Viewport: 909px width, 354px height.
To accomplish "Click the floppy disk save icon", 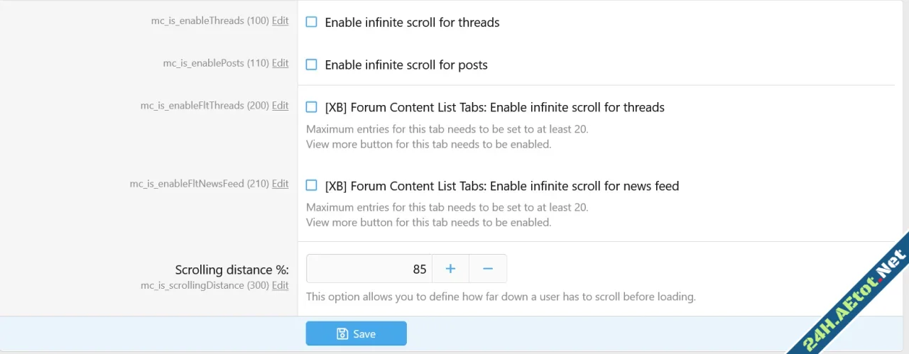I will pyautogui.click(x=342, y=333).
